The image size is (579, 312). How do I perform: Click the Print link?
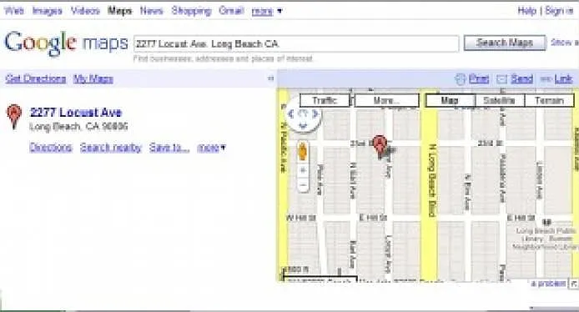click(x=479, y=78)
